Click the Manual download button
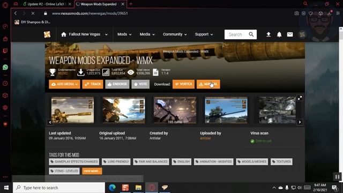The height and width of the screenshot is (193, 343). [x=208, y=84]
